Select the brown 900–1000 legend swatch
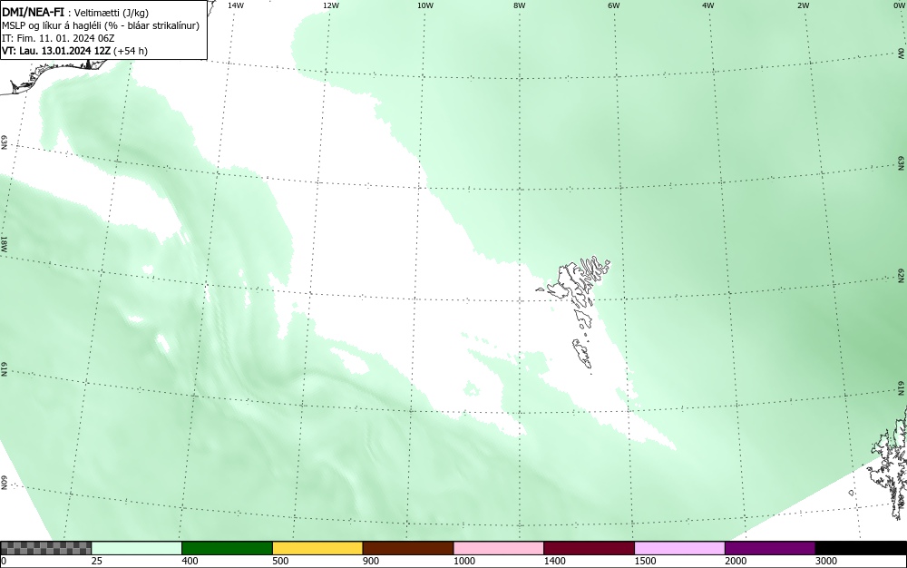907x568 pixels. click(x=408, y=548)
